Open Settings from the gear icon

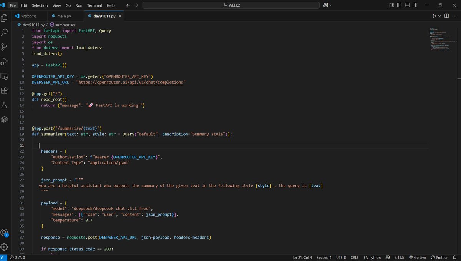pyautogui.click(x=4, y=247)
